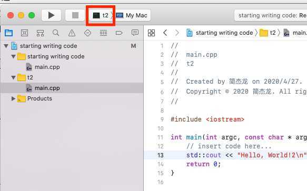Minimize the window with the yellow button

point(21,15)
